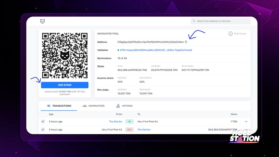Click the Nominators people icon
This screenshot has height=157, width=279.
pos(85,106)
